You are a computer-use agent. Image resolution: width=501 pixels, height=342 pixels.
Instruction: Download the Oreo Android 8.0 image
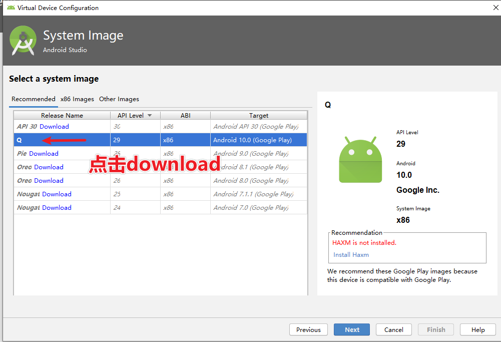[x=49, y=181]
